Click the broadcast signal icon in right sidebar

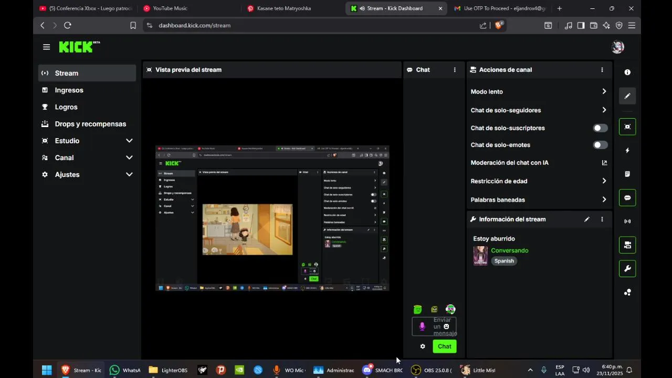627,222
